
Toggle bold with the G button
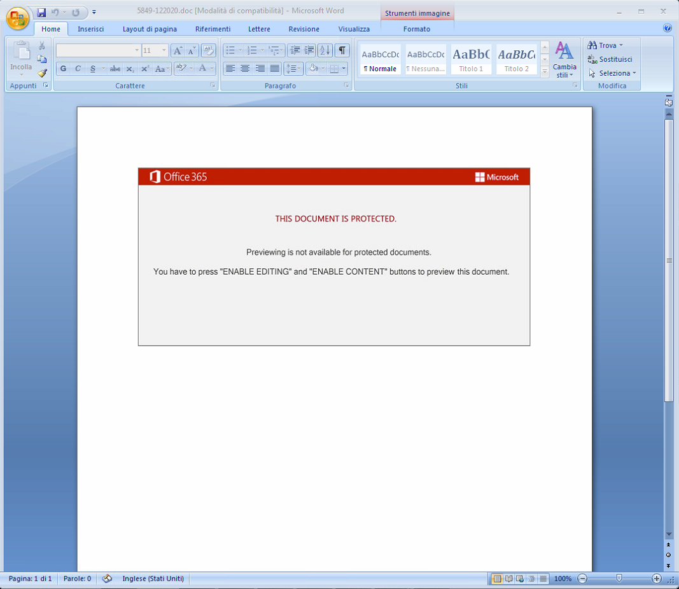click(x=63, y=69)
